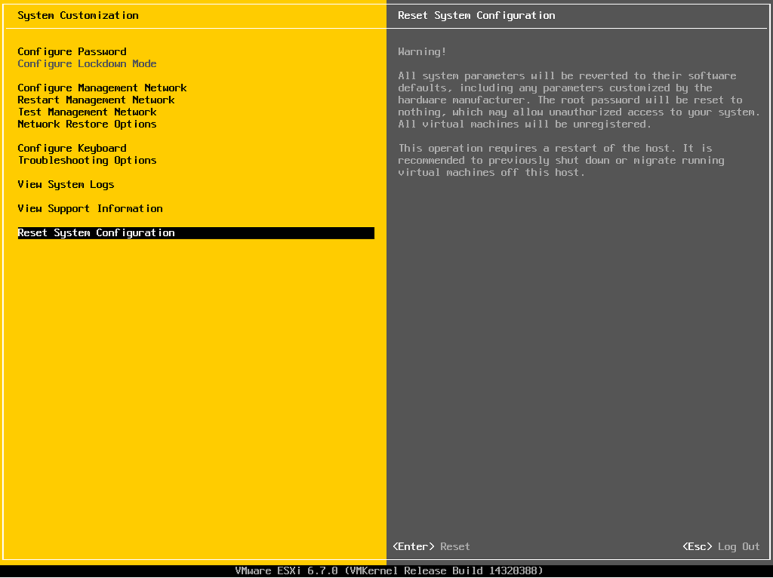
Task: Choose Configure Lockdown Mode option
Action: (87, 64)
